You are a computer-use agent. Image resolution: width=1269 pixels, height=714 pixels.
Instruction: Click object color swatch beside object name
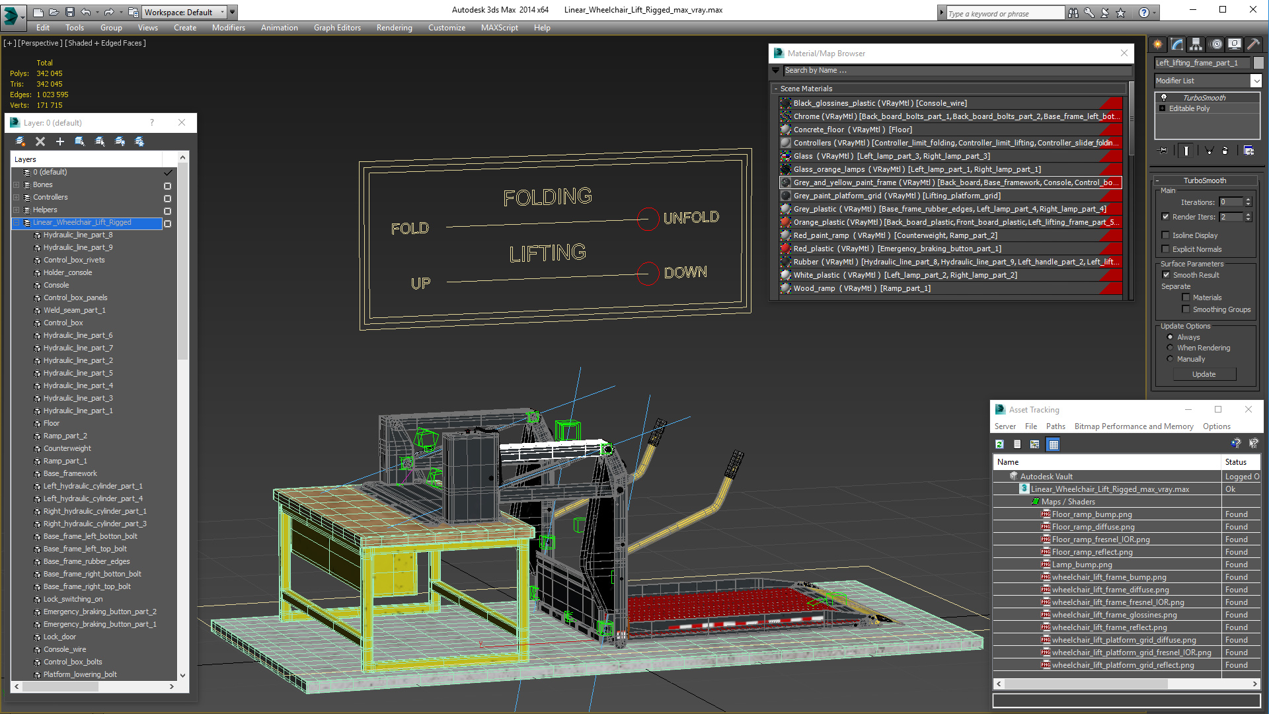click(x=1258, y=63)
